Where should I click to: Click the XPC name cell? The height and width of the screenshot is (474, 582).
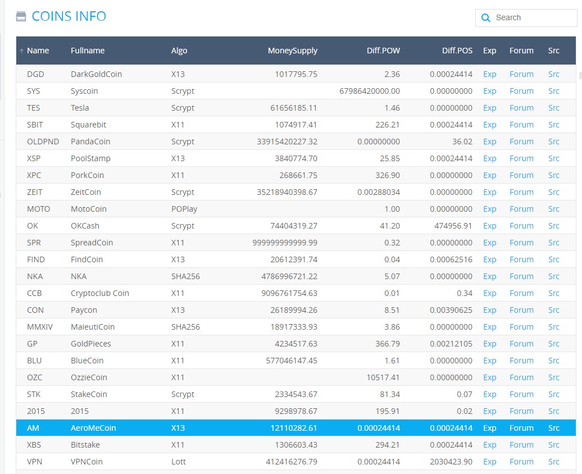coord(34,175)
